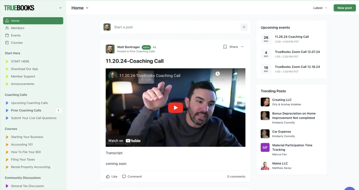Click the plus icon in Start a post bar
The image size is (359, 190).
244,27
